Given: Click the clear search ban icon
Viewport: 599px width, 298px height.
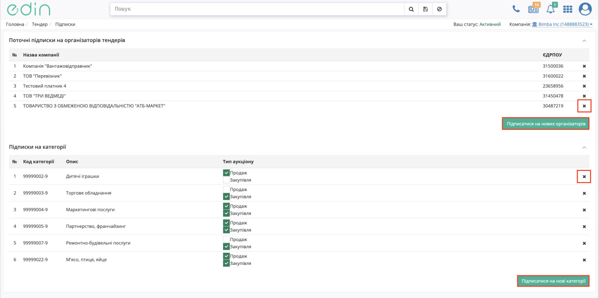Looking at the screenshot, I should click(x=439, y=9).
